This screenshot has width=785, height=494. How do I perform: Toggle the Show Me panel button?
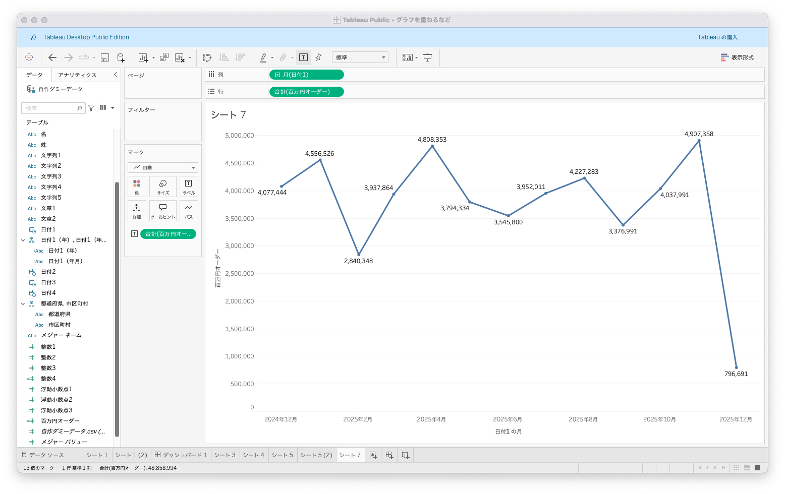point(737,57)
